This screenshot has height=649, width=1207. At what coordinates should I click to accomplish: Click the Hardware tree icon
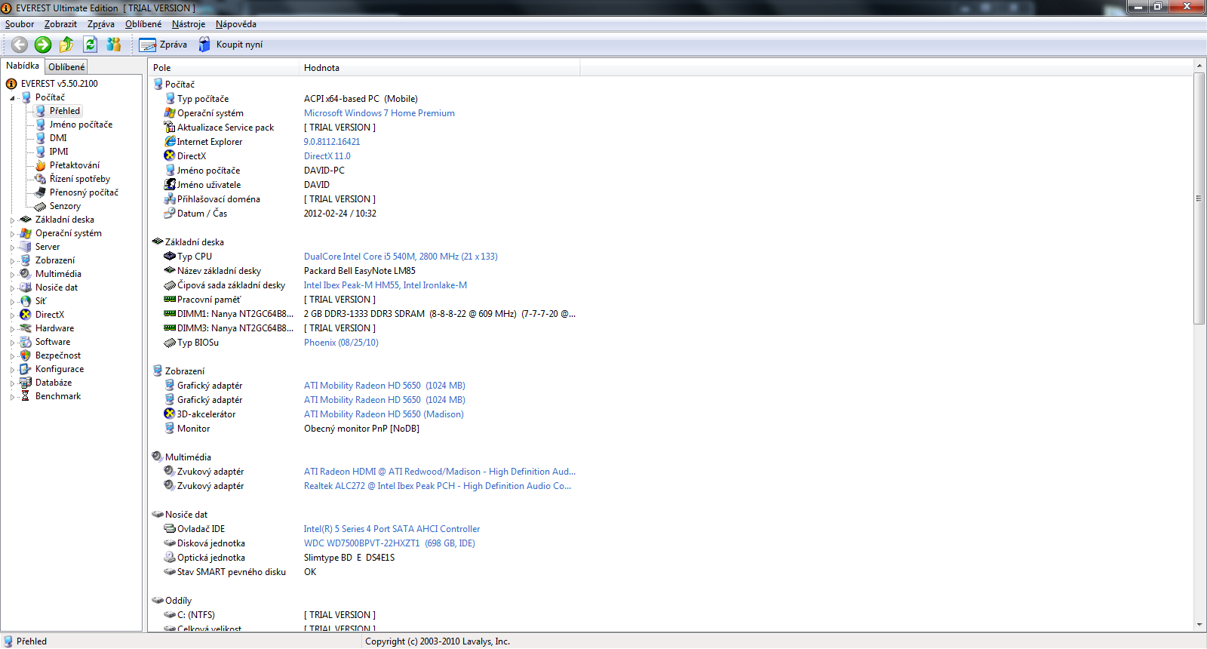[26, 328]
